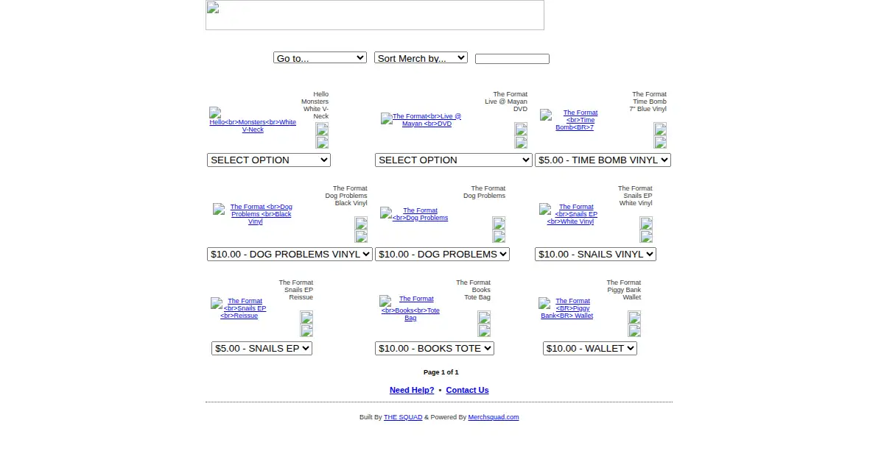The height and width of the screenshot is (462, 884).
Task: Click lower image button for Time Bomb 7" Blue Vinyl
Action: coord(660,142)
